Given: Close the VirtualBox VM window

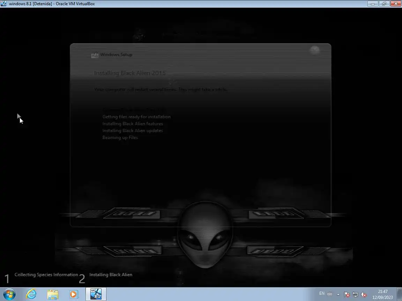Looking at the screenshot, I should pyautogui.click(x=396, y=3).
